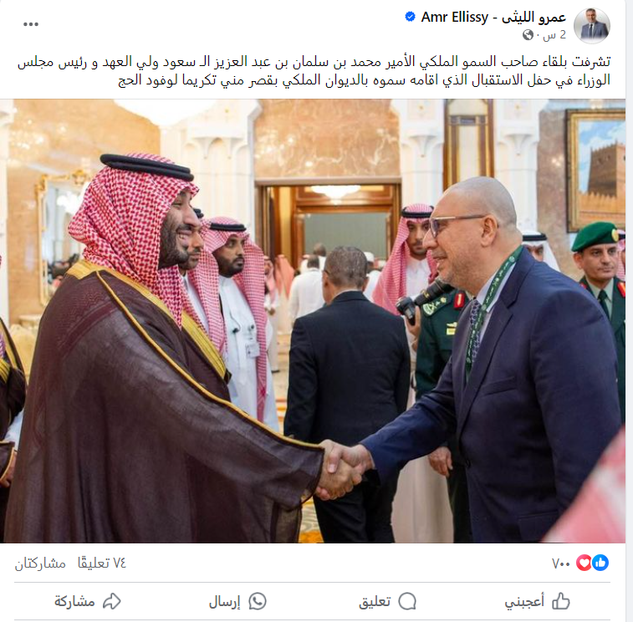633x622 pixels.
Task: View the مشاركتان shares count
Action: point(40,563)
